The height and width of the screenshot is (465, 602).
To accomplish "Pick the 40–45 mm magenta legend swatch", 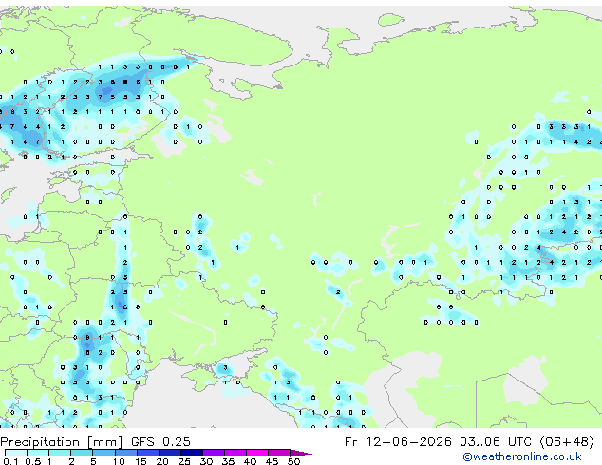I will [x=257, y=453].
